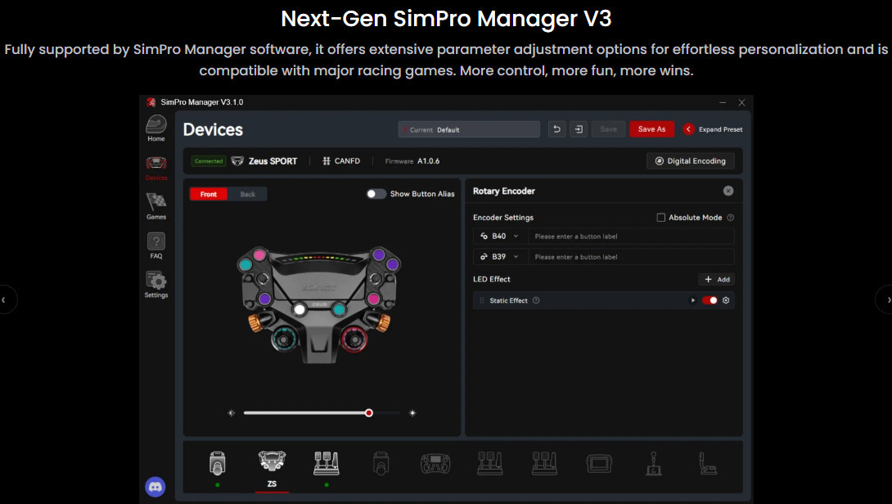
Task: Select the greyed-out handbrake device
Action: click(x=708, y=464)
